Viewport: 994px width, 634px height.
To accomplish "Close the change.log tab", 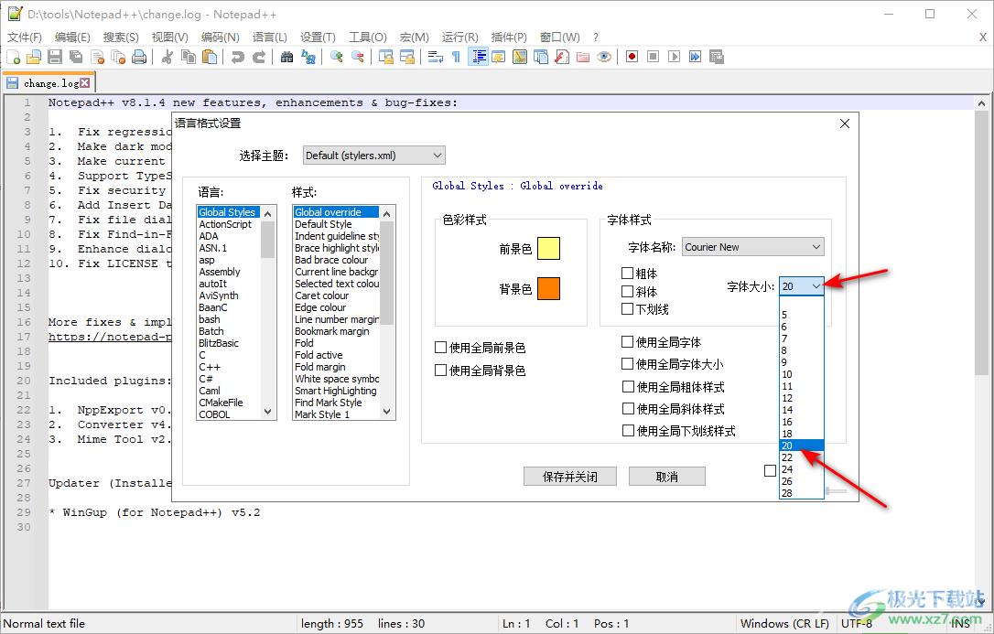I will 85,83.
